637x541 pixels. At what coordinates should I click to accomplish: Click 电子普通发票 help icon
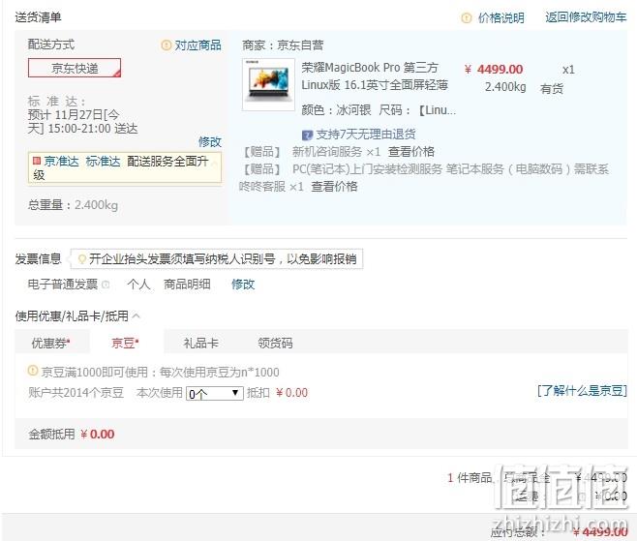coord(106,285)
